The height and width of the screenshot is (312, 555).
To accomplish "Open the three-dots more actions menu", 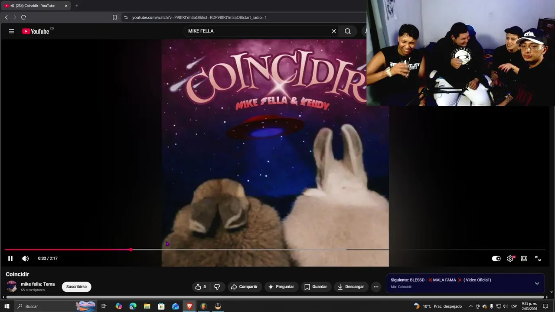I will [x=376, y=287].
